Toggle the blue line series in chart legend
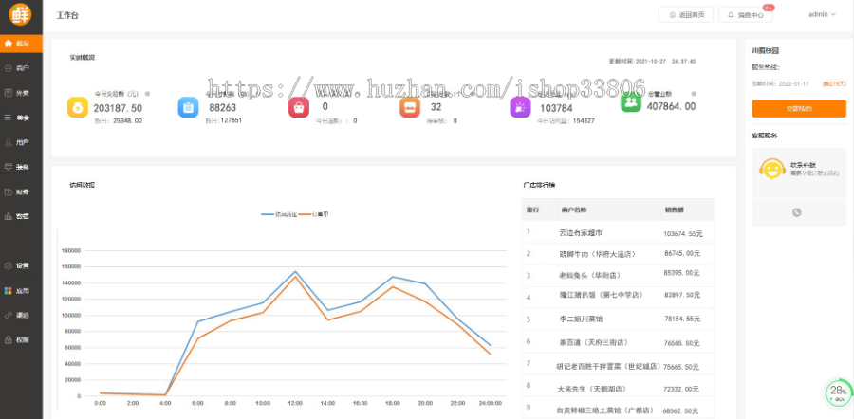 coord(279,215)
